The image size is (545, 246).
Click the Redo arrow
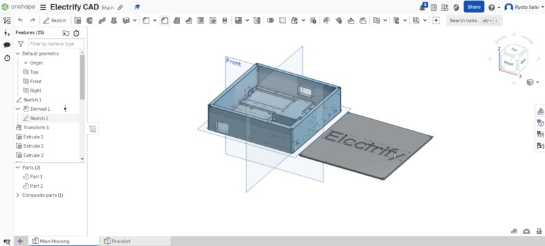[x=32, y=20]
